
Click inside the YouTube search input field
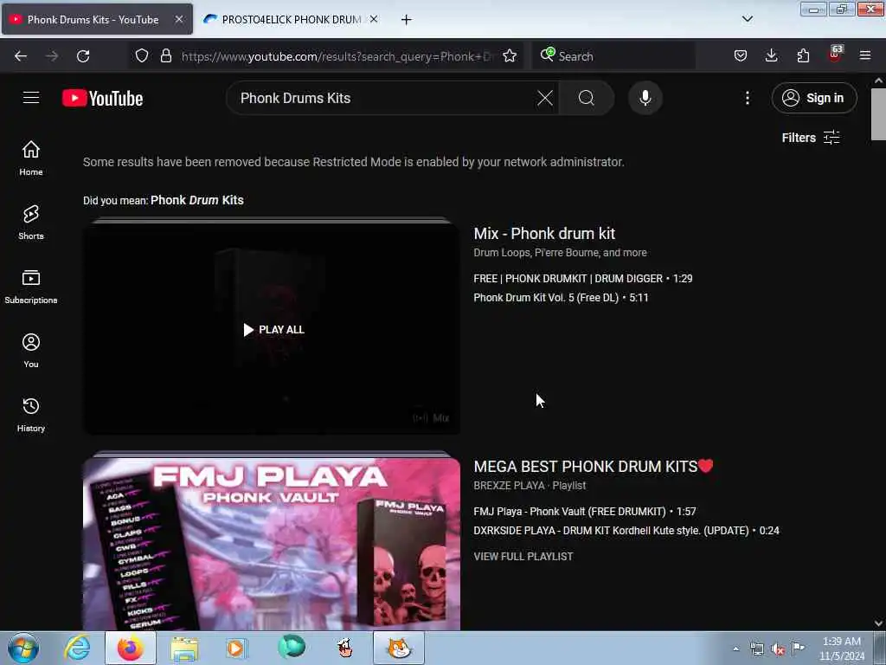[x=384, y=98]
